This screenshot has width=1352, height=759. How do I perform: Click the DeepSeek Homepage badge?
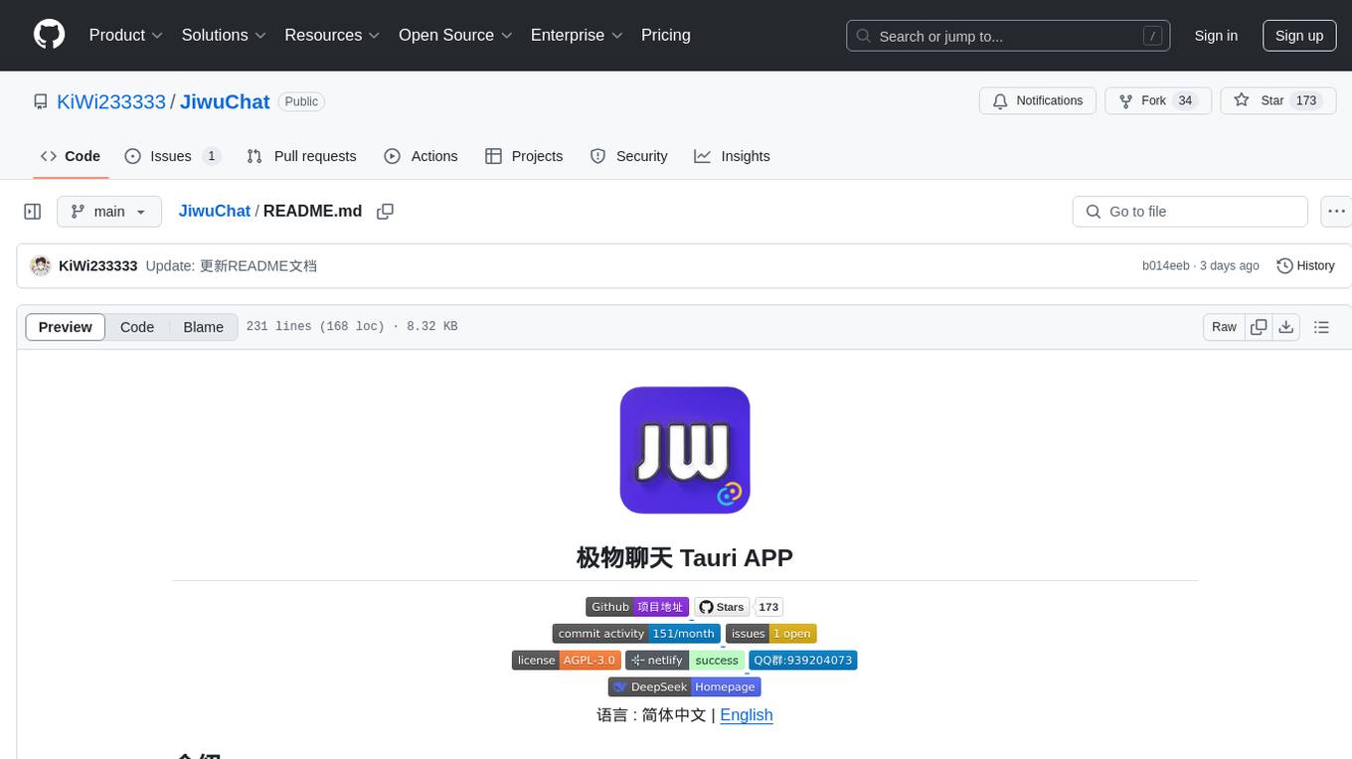point(685,687)
